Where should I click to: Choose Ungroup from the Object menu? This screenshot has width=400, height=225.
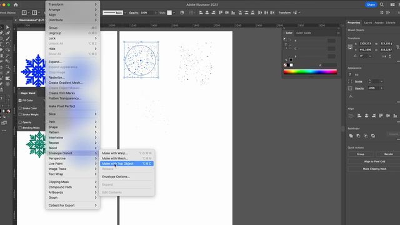[x=72, y=33]
